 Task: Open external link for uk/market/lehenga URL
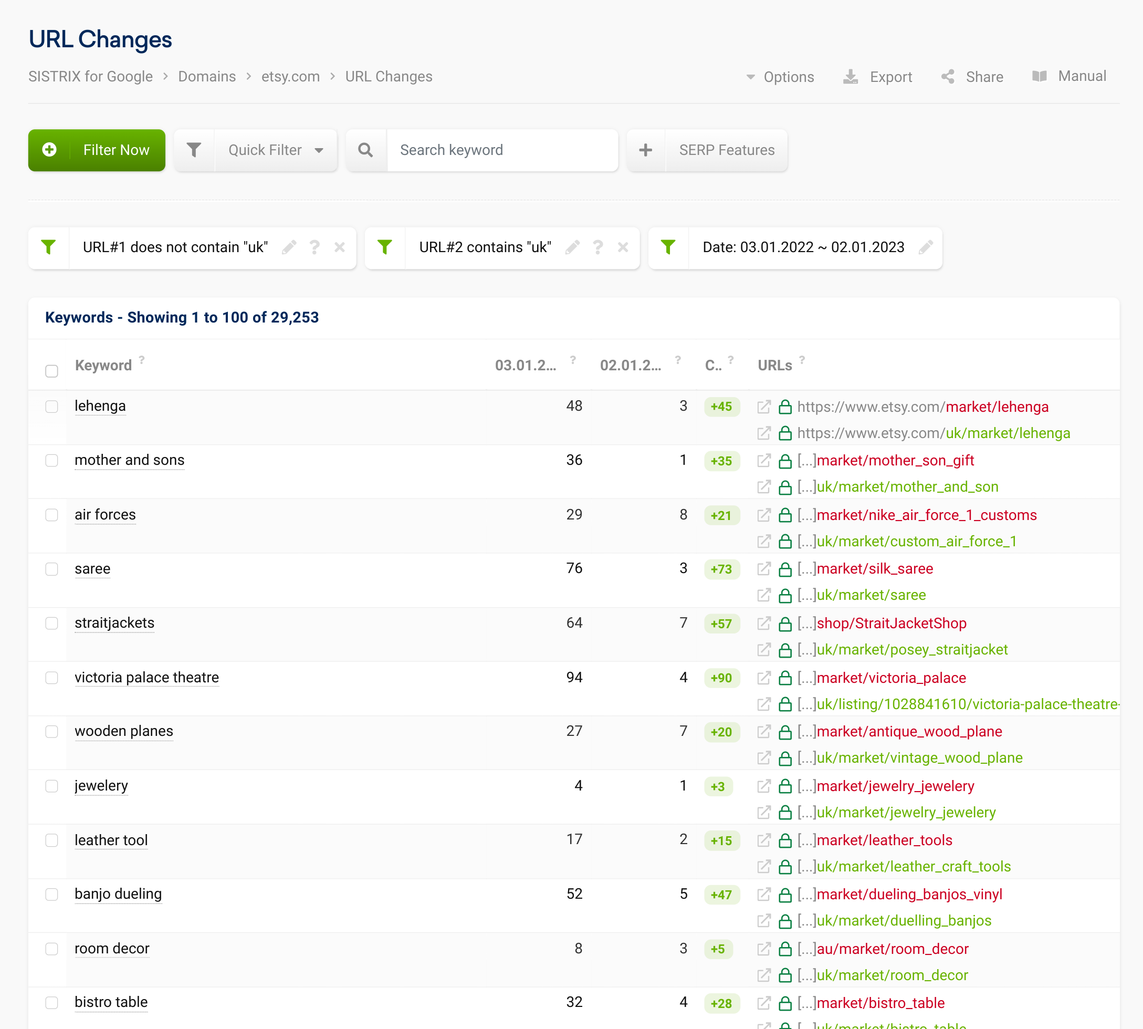[764, 433]
